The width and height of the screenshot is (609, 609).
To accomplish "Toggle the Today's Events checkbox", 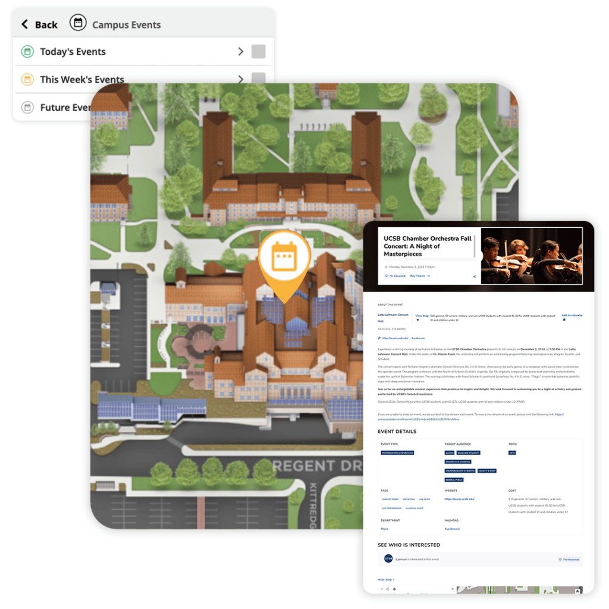I will tap(258, 52).
